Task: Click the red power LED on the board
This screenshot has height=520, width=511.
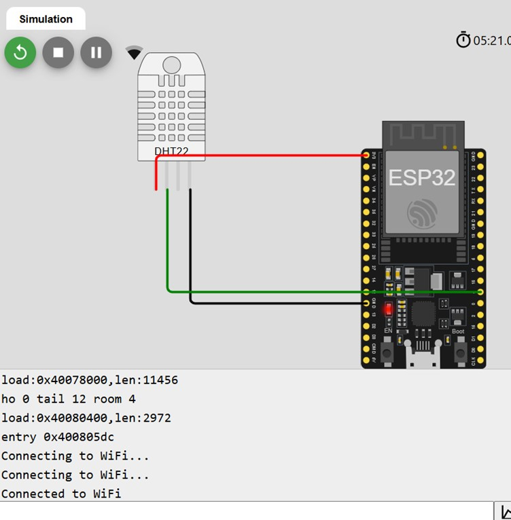Action: point(388,310)
